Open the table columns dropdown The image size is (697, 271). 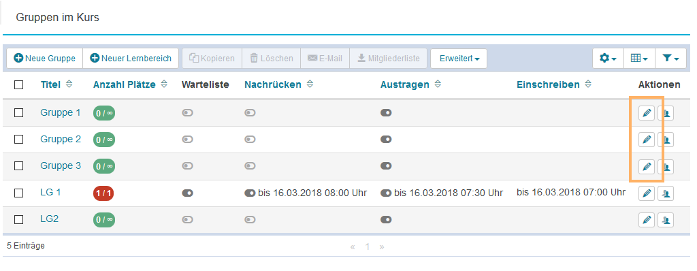639,59
